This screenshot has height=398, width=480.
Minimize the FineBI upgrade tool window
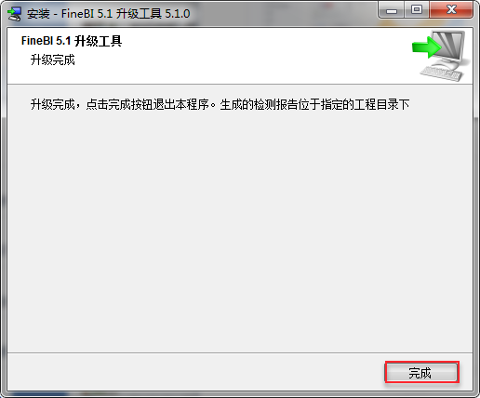coord(392,10)
